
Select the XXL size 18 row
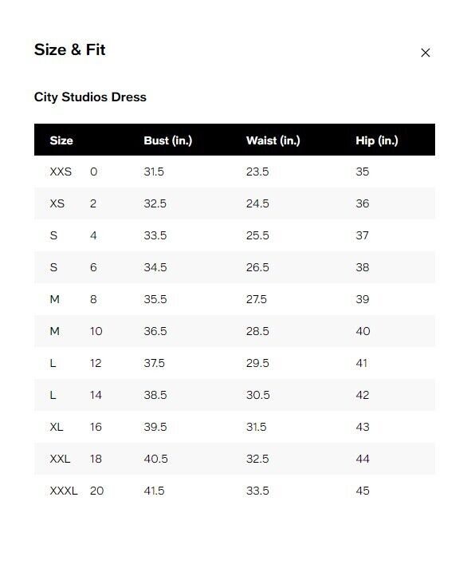click(x=234, y=459)
